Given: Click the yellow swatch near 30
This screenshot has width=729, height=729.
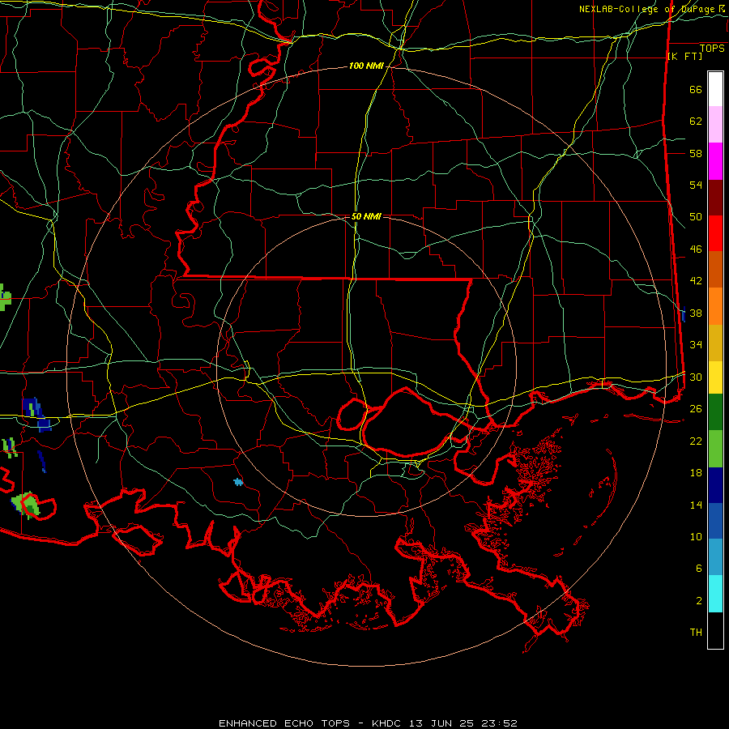Looking at the screenshot, I should coord(715,377).
